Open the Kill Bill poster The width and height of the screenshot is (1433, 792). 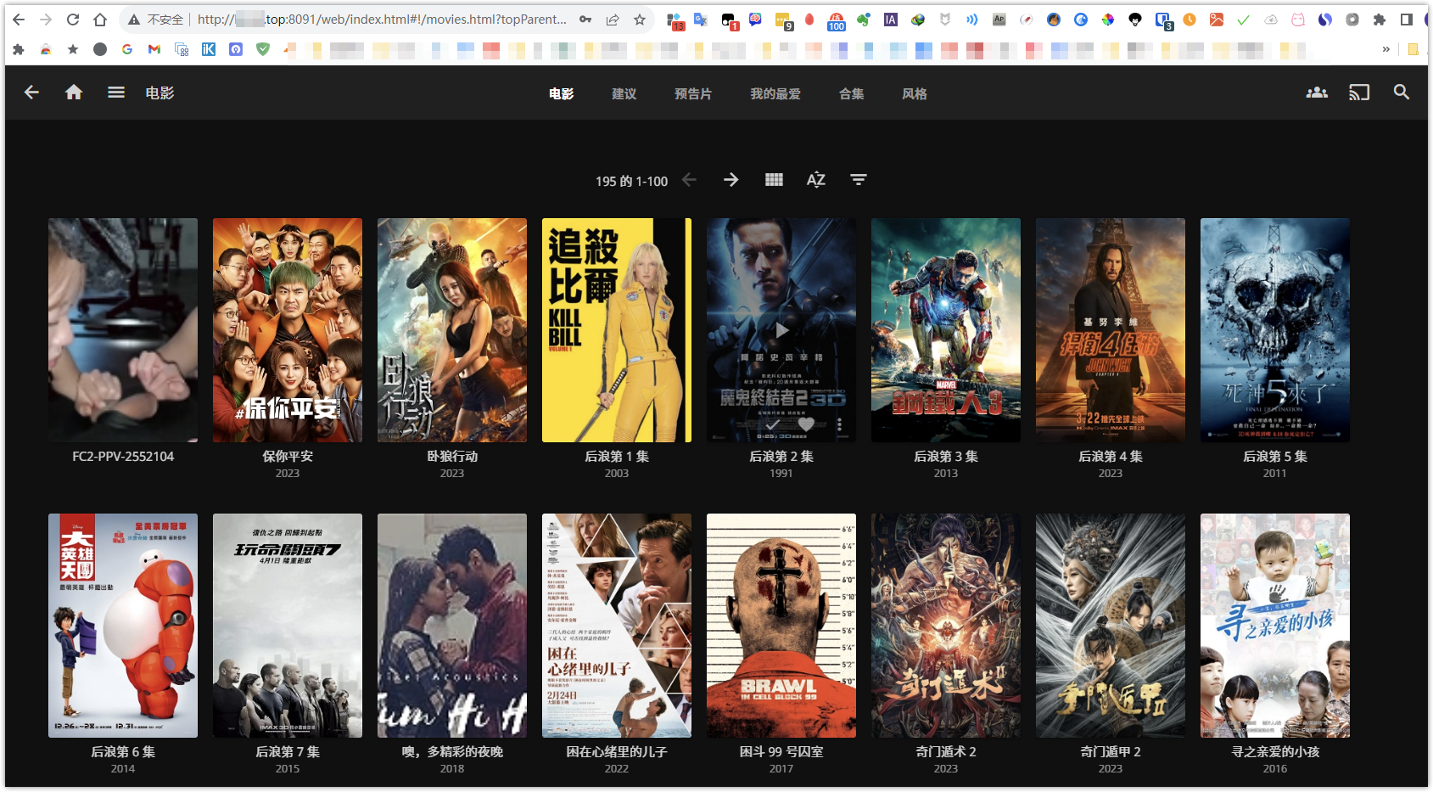coord(617,330)
